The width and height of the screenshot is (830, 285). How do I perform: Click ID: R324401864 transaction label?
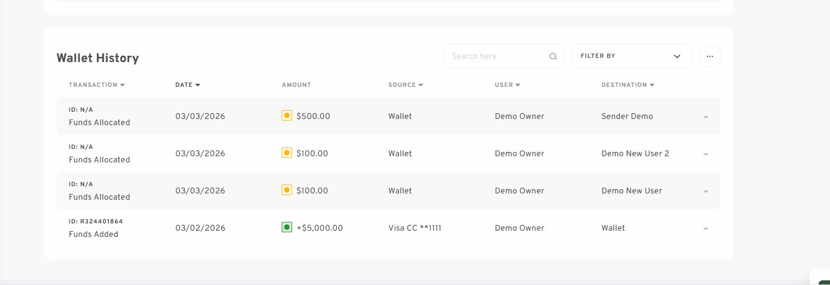[x=95, y=221]
